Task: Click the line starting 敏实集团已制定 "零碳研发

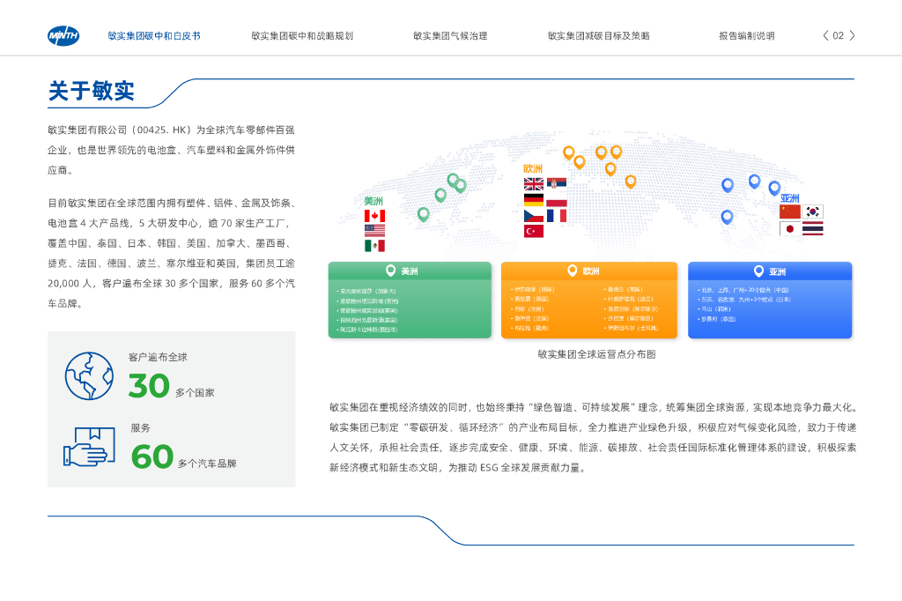Action: pyautogui.click(x=593, y=427)
